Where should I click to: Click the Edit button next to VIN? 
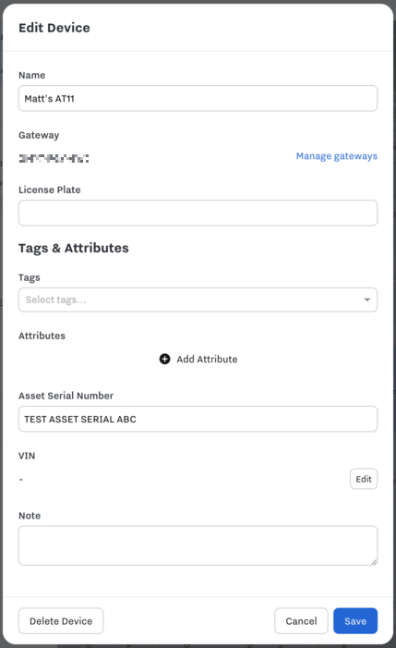tap(364, 479)
